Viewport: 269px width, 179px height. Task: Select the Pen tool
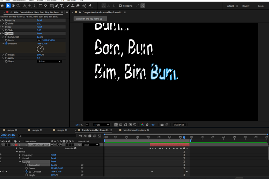(x=57, y=6)
